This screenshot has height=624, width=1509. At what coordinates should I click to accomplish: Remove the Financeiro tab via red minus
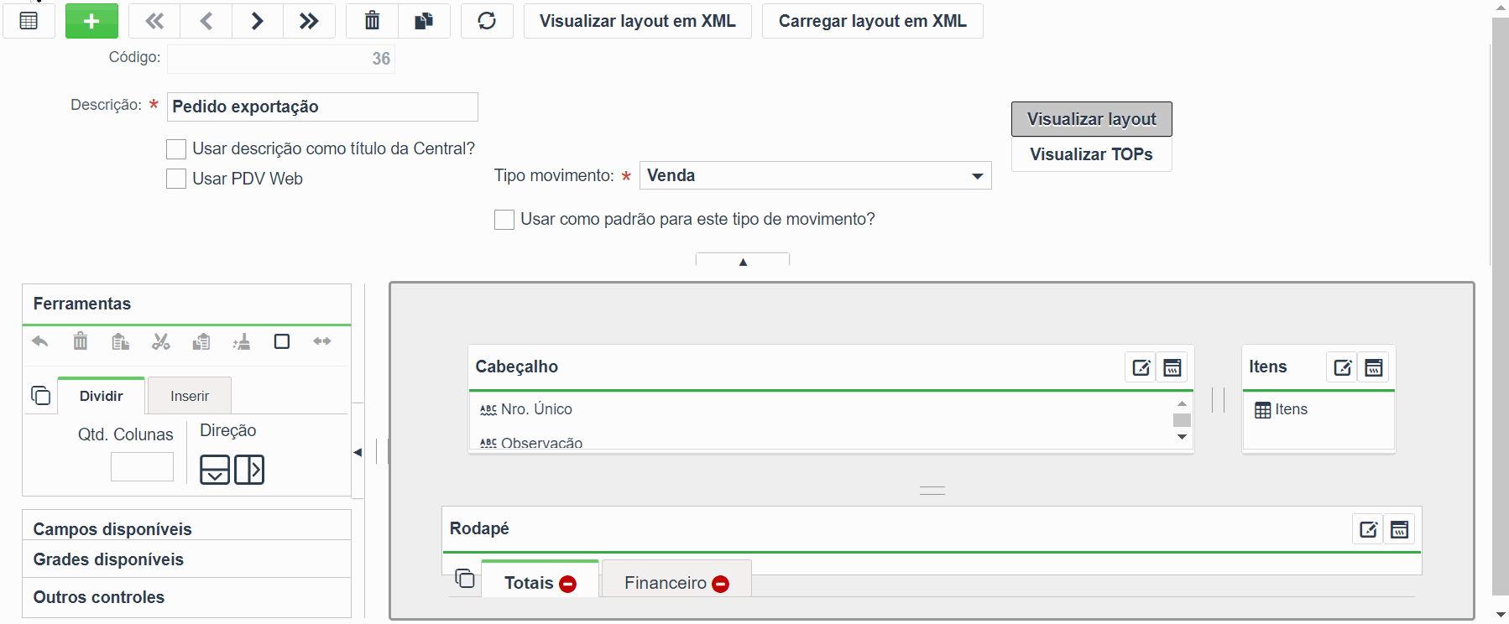pos(721,584)
